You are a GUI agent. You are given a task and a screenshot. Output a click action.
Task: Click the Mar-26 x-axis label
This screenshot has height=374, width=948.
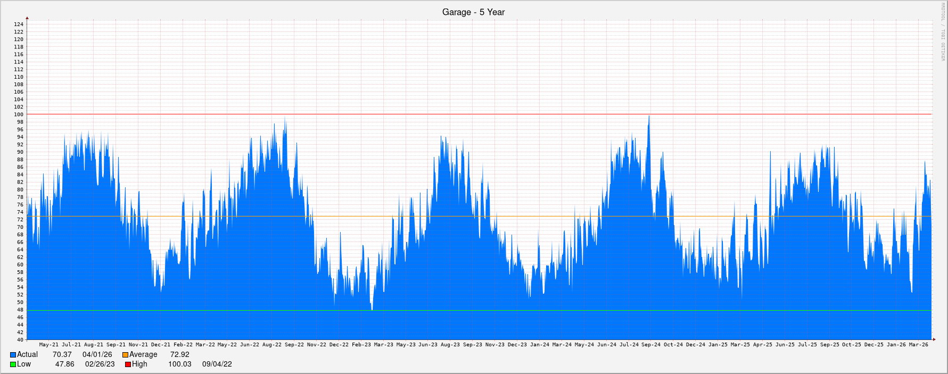[918, 345]
